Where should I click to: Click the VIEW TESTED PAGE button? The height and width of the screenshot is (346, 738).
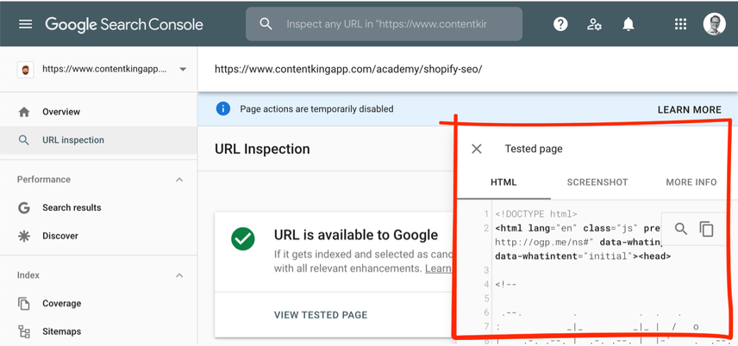click(321, 315)
